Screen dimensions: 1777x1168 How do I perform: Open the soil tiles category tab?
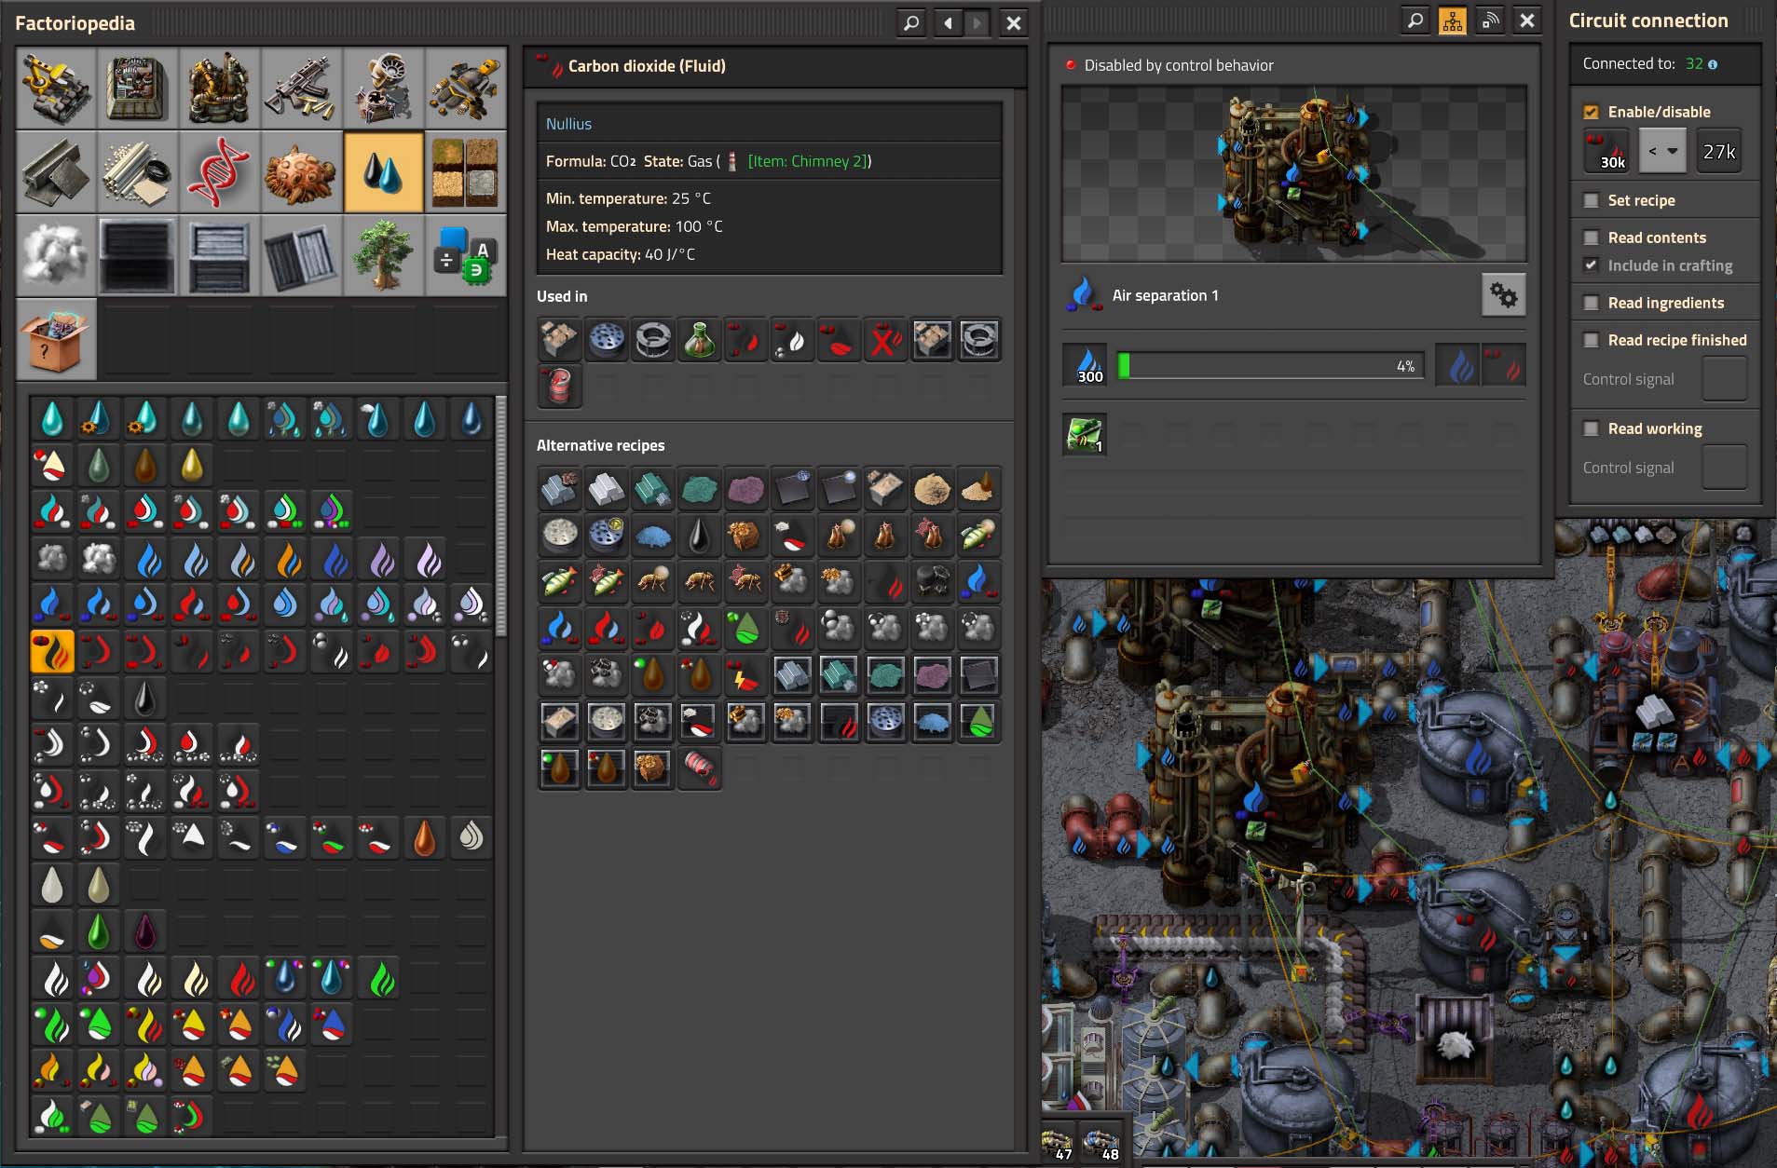pyautogui.click(x=466, y=172)
